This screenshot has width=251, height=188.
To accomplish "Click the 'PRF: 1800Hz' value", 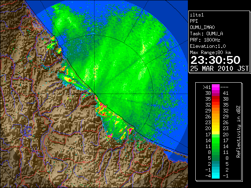I will pos(205,40).
